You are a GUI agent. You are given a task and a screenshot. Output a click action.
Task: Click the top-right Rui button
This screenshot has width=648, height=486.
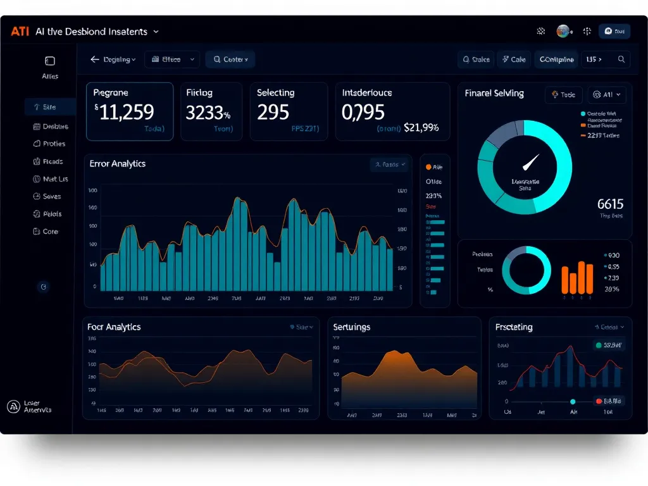(614, 31)
